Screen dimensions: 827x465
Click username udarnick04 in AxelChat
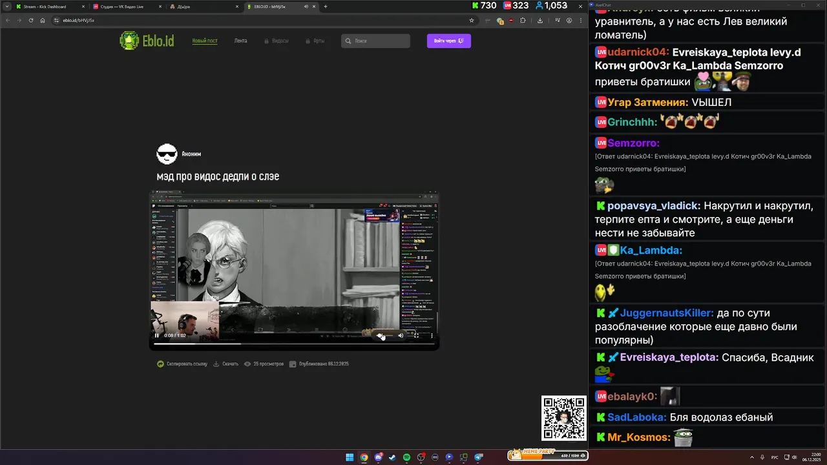point(637,52)
